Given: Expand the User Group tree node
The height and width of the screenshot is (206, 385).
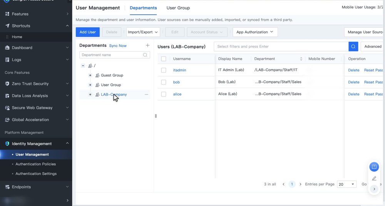Looking at the screenshot, I should 90,85.
